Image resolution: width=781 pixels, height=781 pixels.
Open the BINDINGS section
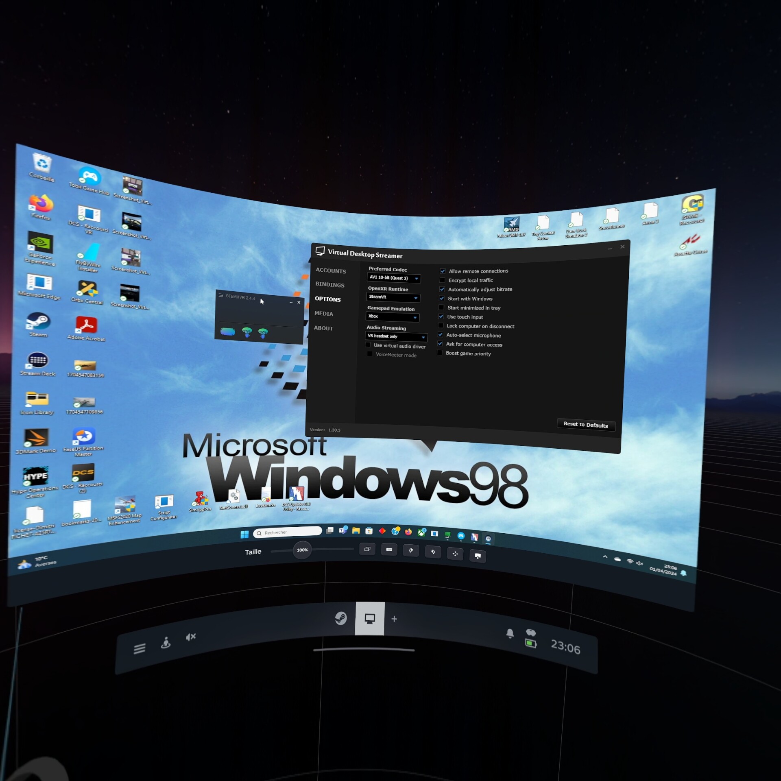(x=329, y=284)
